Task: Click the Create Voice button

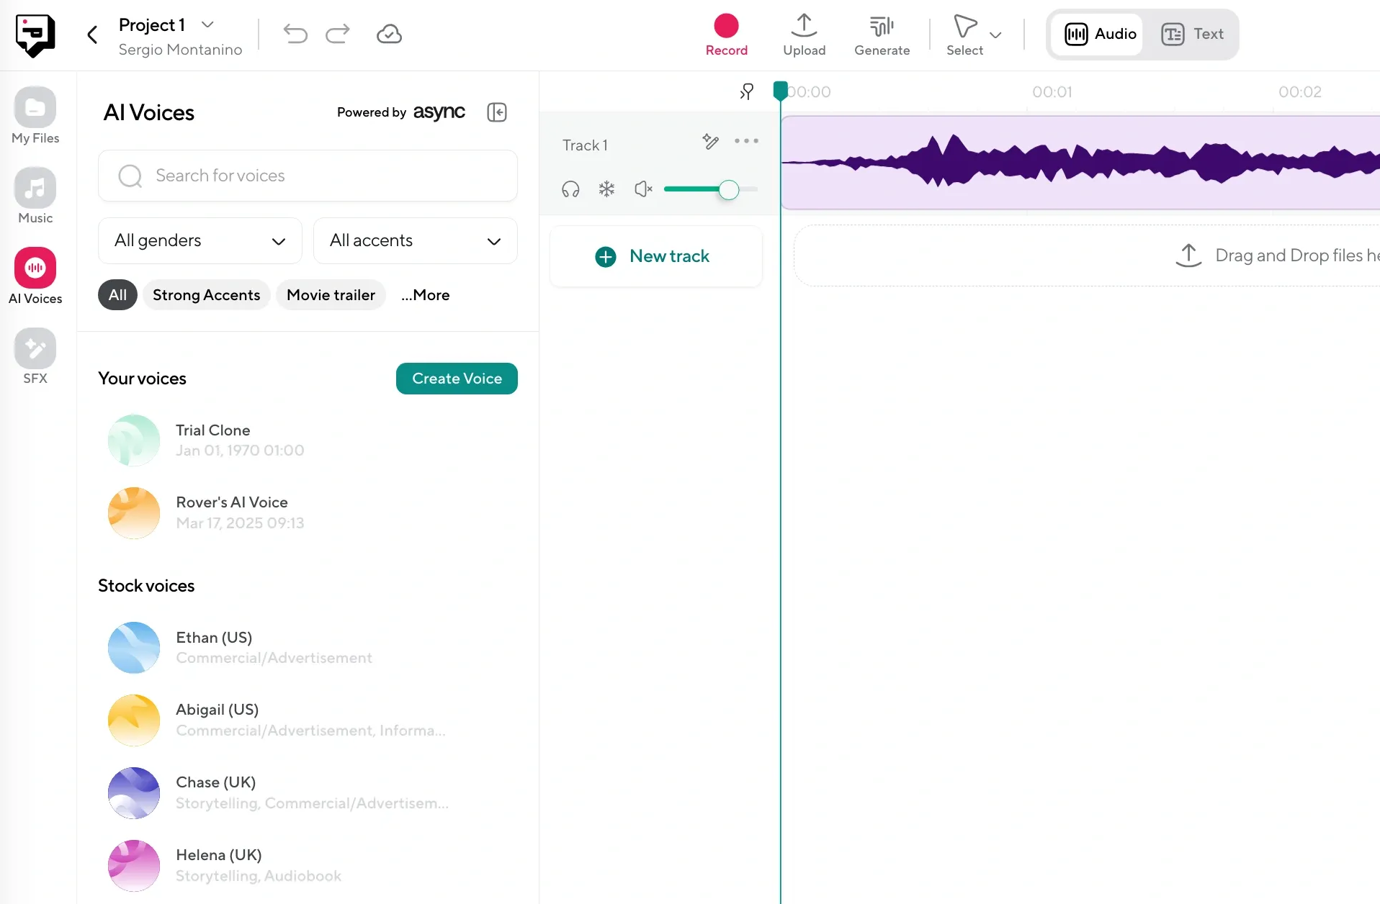Action: 457,379
